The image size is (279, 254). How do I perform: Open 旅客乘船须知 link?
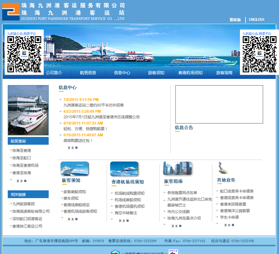pos(74,192)
